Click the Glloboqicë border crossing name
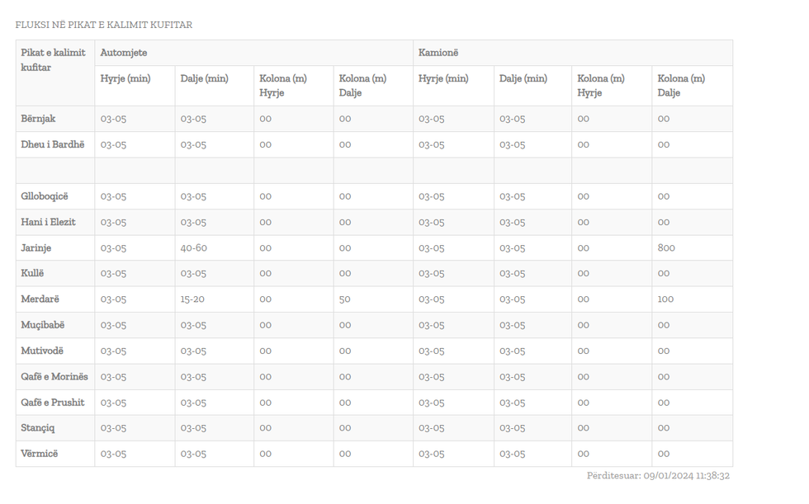Image resolution: width=809 pixels, height=504 pixels. [x=45, y=196]
